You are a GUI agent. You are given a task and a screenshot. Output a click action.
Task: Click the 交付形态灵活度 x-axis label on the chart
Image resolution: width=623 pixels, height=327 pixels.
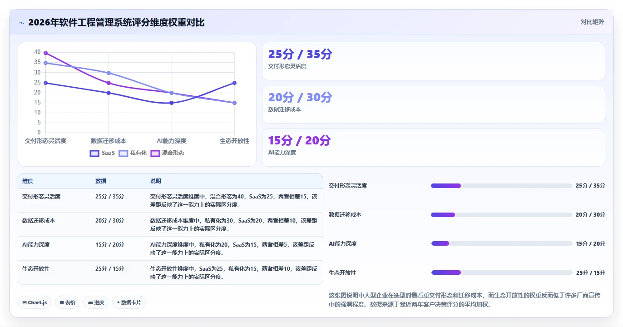[x=45, y=141]
